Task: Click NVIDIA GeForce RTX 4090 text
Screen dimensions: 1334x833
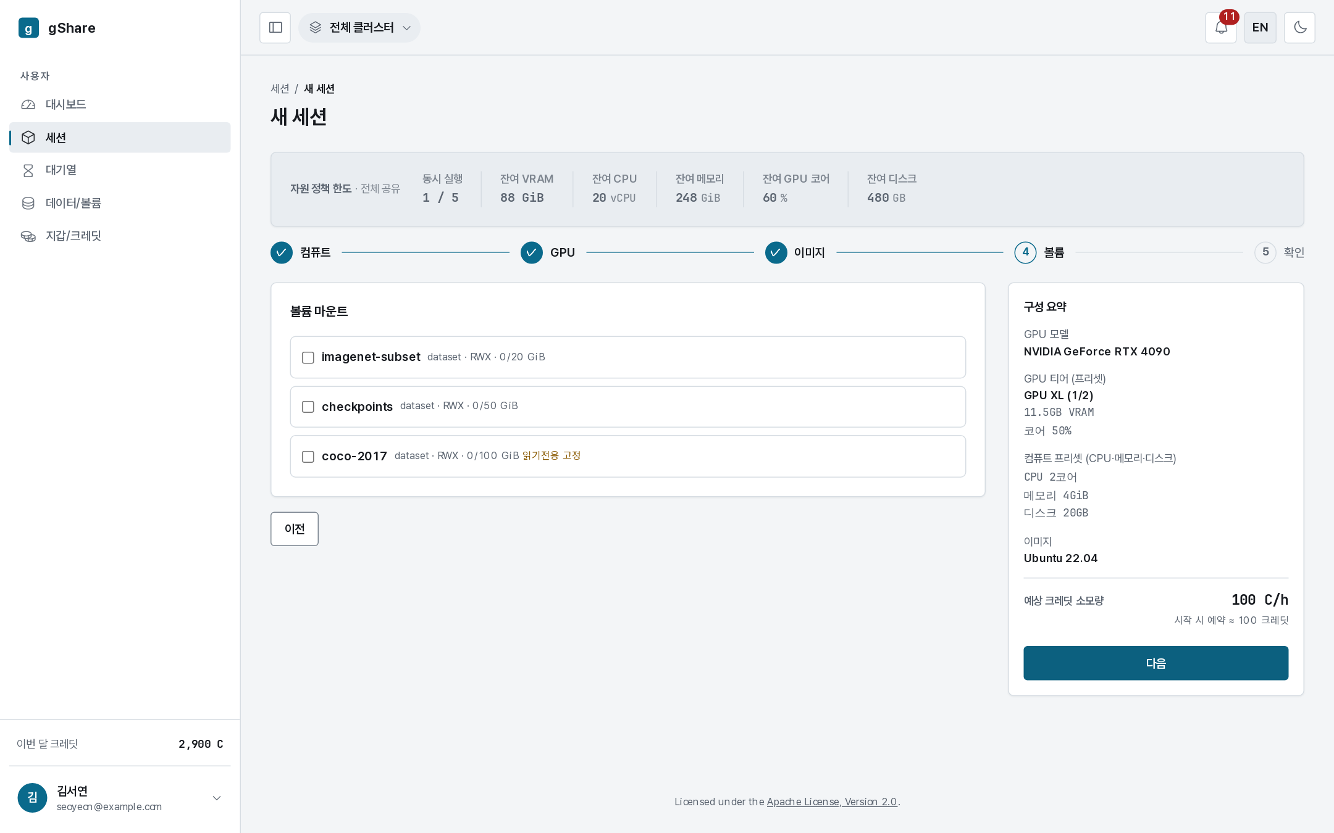Action: click(1097, 352)
